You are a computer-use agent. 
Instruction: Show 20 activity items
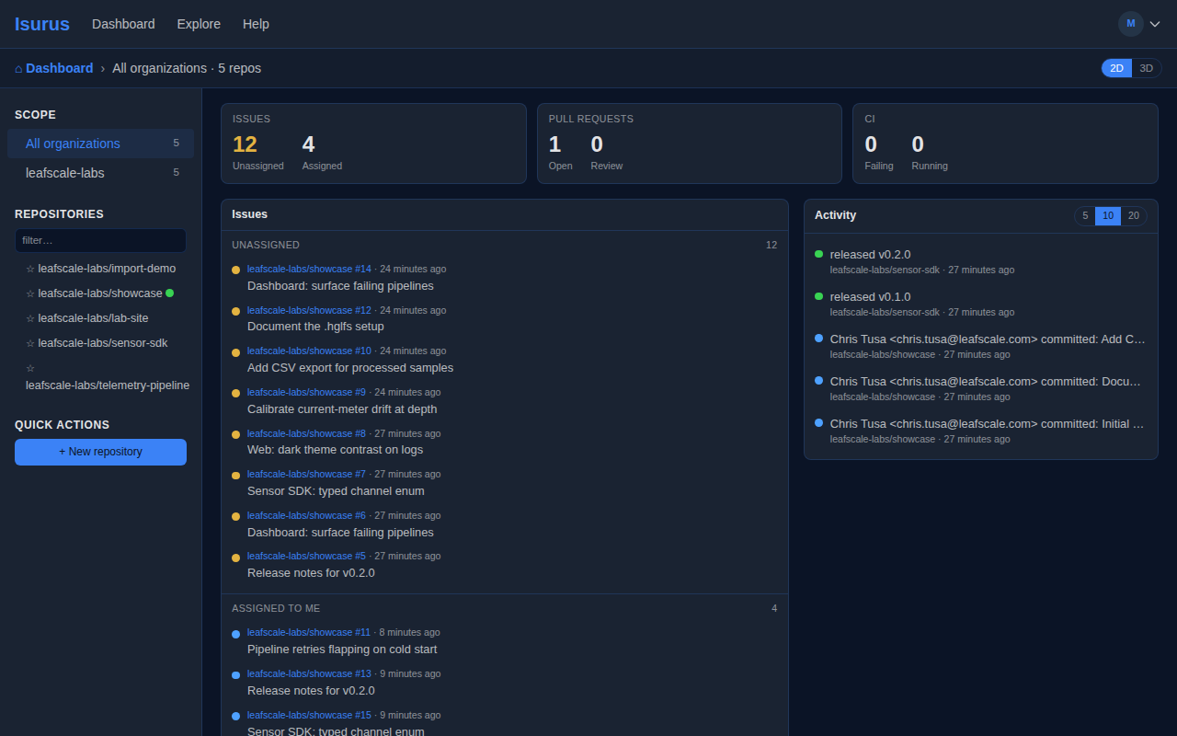point(1134,215)
